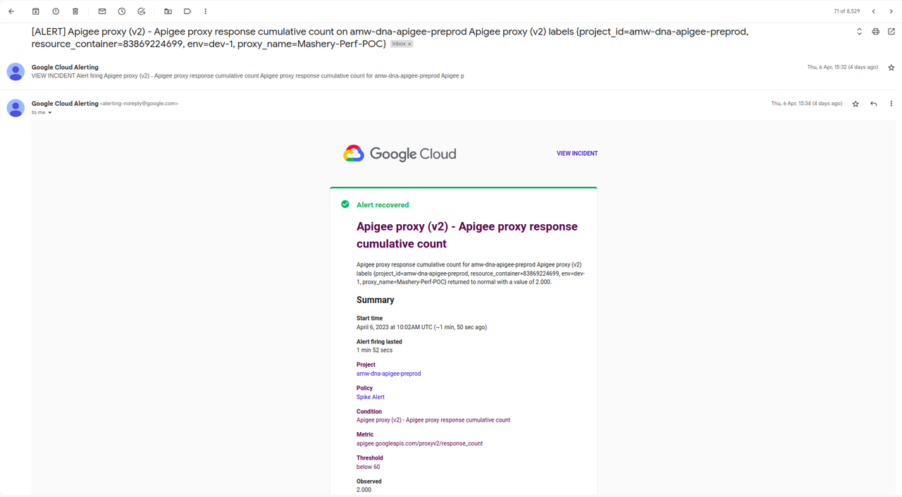Open the Spike Alert policy link
The height and width of the screenshot is (497, 902).
point(371,397)
